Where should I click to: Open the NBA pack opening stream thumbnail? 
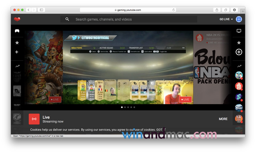[213, 67]
